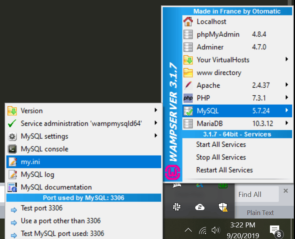Click the volume speaker tray icon
The width and height of the screenshot is (295, 239).
click(216, 230)
